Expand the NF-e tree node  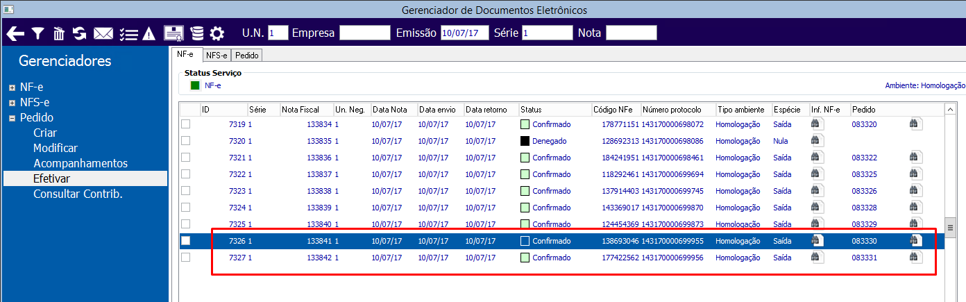pos(12,88)
